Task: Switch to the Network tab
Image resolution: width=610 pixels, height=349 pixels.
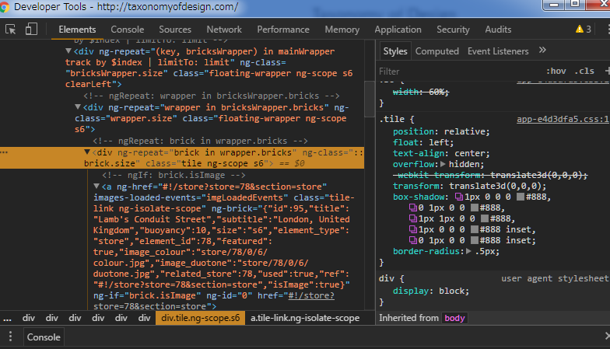Action: (x=223, y=30)
